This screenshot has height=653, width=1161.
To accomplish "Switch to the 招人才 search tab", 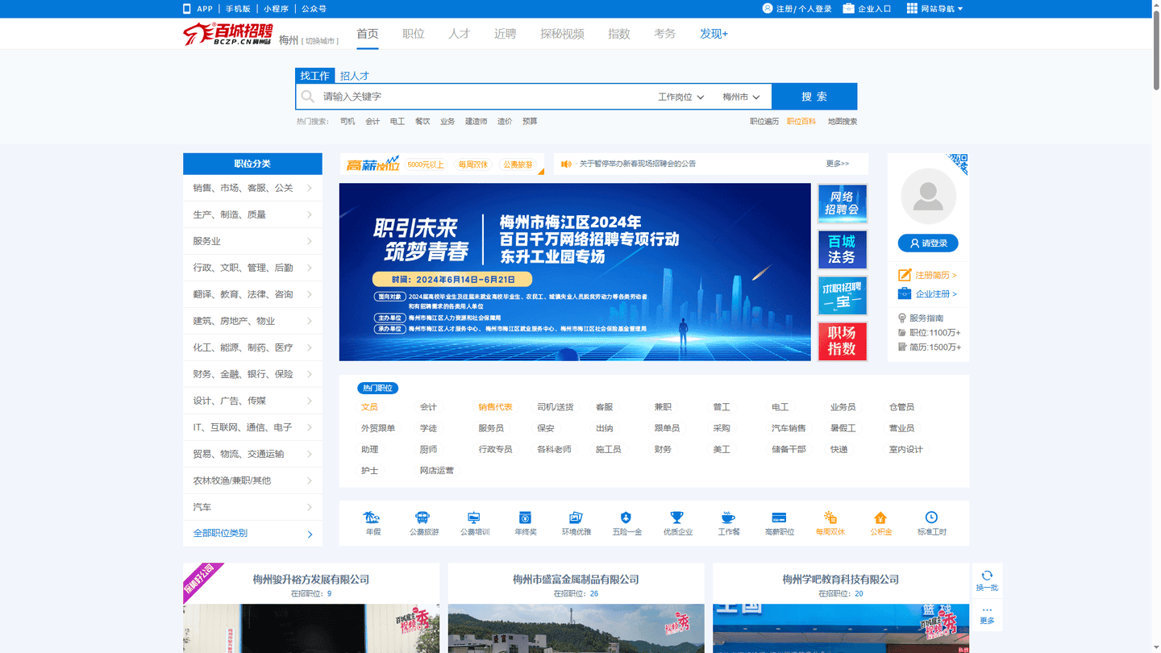I will (354, 76).
